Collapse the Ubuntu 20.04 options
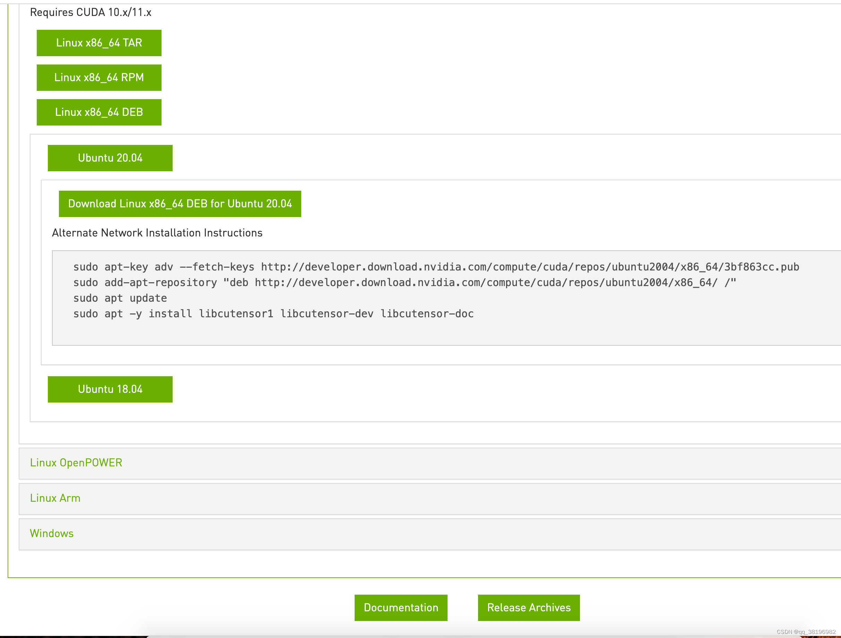The image size is (841, 638). click(x=110, y=158)
